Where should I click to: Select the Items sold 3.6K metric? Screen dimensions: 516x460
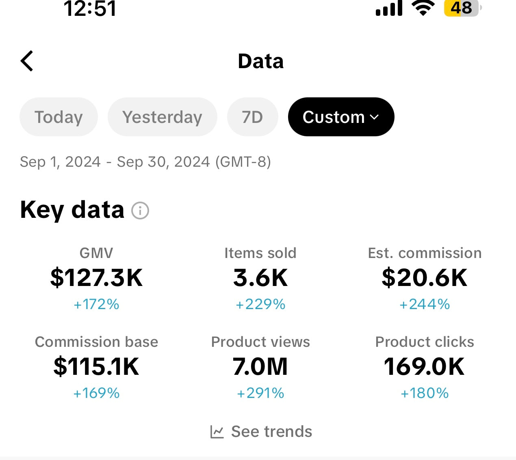[x=260, y=279]
